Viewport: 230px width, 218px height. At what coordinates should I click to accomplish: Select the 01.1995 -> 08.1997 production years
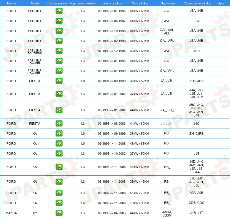112,21
